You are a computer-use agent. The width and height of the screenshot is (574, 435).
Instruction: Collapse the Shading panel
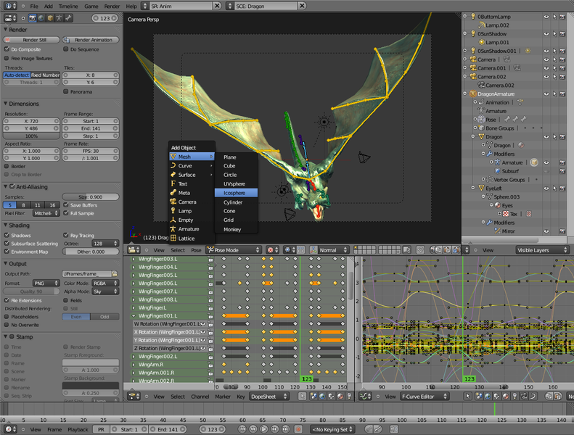point(6,225)
